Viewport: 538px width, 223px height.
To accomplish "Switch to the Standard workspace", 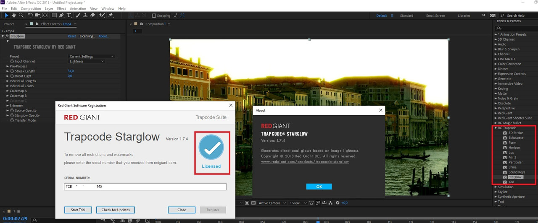I will (x=406, y=16).
